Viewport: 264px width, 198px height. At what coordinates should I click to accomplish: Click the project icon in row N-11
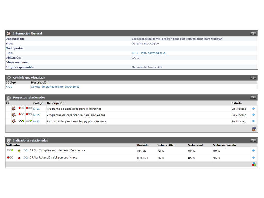coord(14,109)
